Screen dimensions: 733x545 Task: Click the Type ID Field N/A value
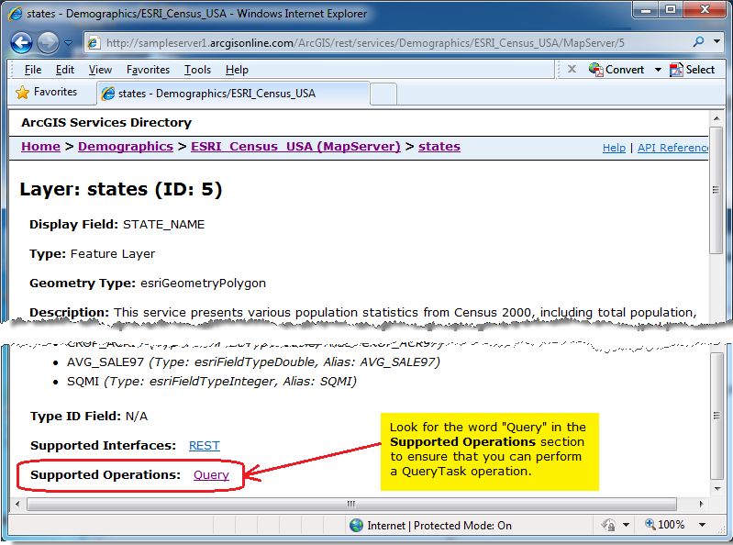coord(137,417)
